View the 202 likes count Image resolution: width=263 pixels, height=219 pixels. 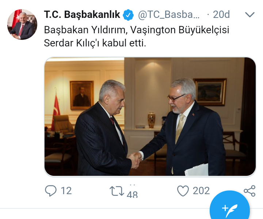click(x=201, y=191)
